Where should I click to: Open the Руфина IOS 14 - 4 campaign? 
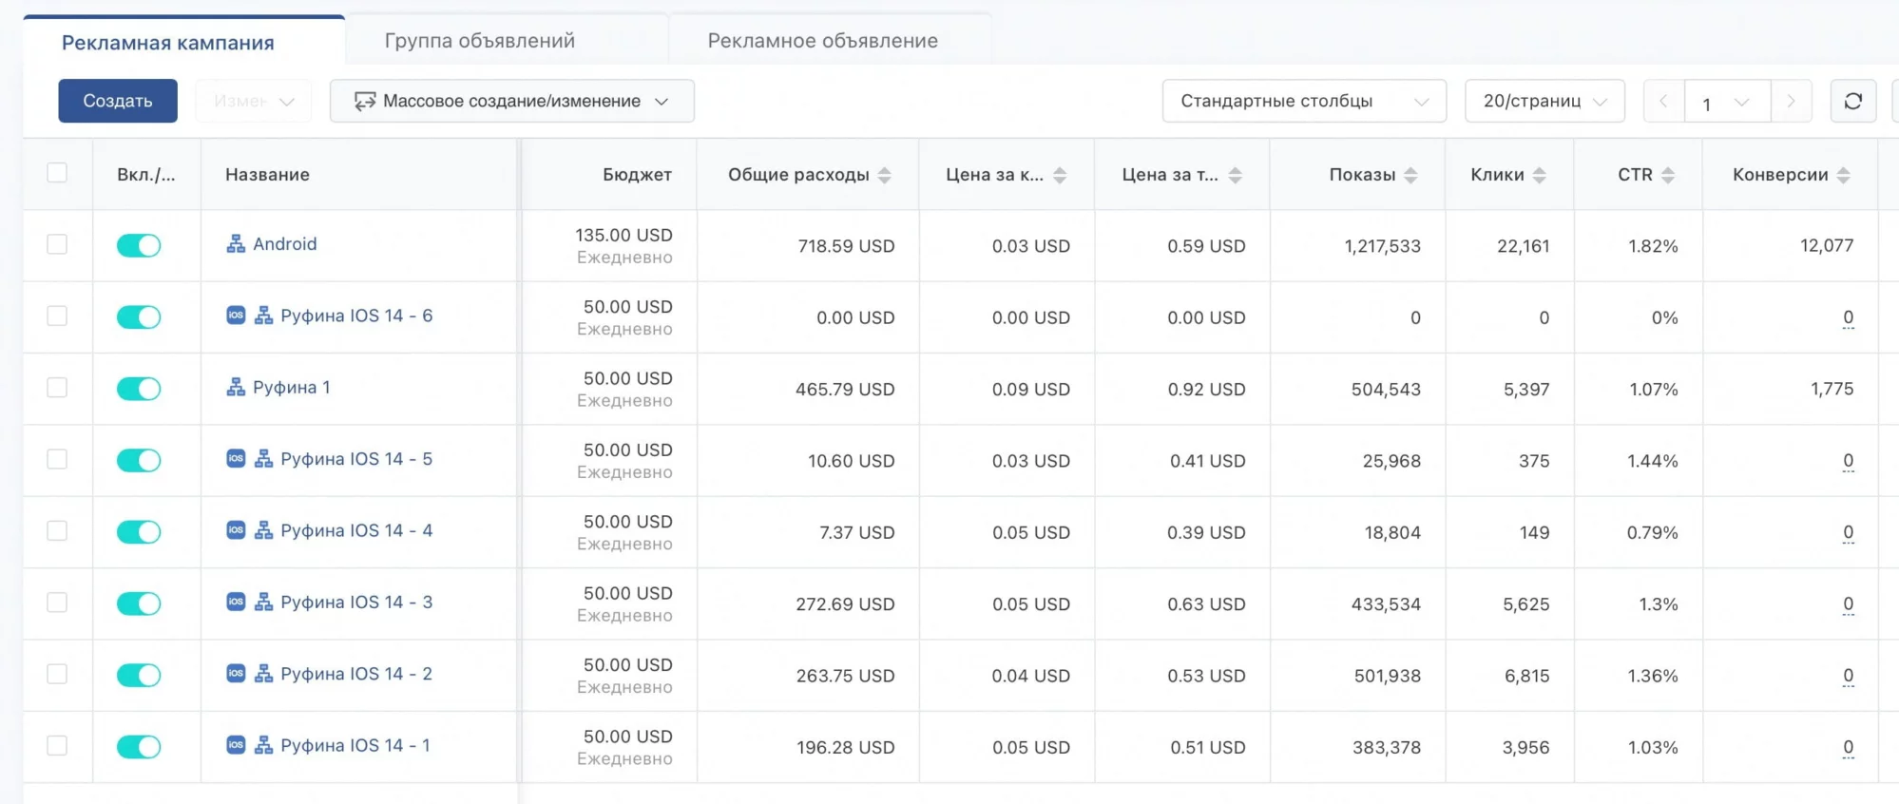[x=356, y=530]
